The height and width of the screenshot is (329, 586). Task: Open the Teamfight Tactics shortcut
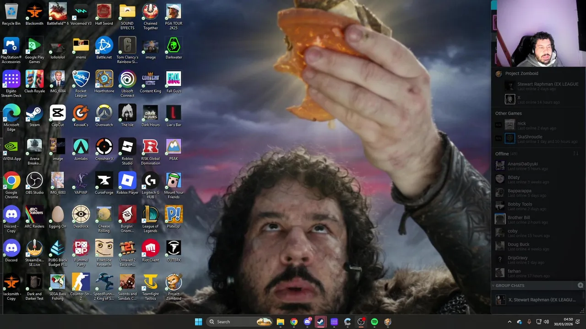tap(150, 287)
